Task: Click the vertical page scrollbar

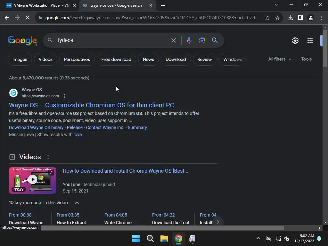Action: 325,49
